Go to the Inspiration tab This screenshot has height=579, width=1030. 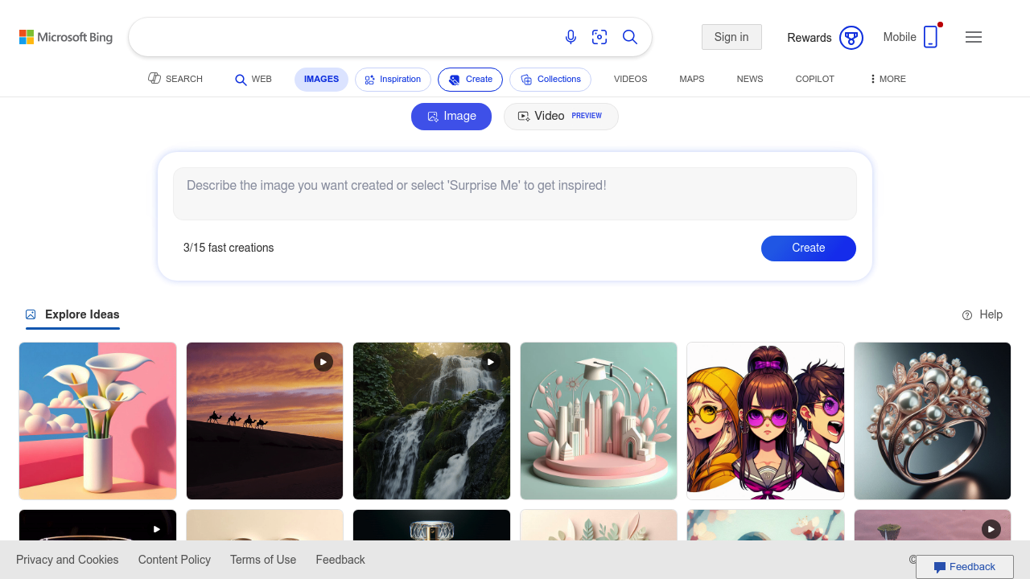pos(393,79)
